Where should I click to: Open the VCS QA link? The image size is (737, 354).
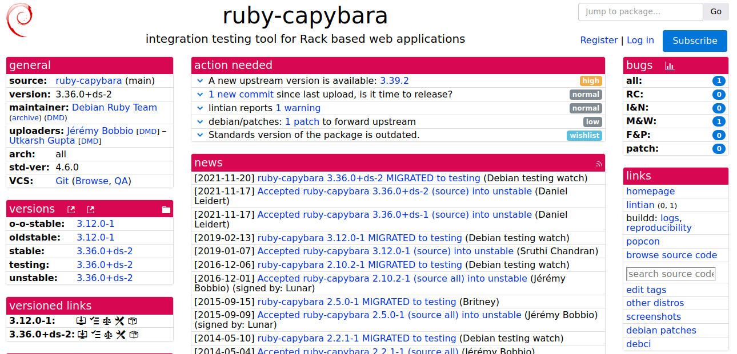(x=121, y=181)
